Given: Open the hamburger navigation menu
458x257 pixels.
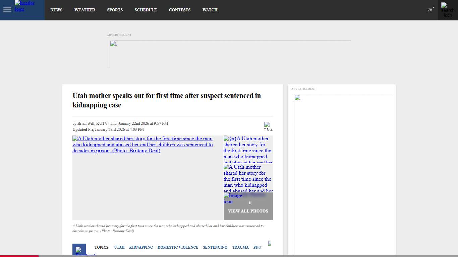Looking at the screenshot, I should tap(7, 10).
